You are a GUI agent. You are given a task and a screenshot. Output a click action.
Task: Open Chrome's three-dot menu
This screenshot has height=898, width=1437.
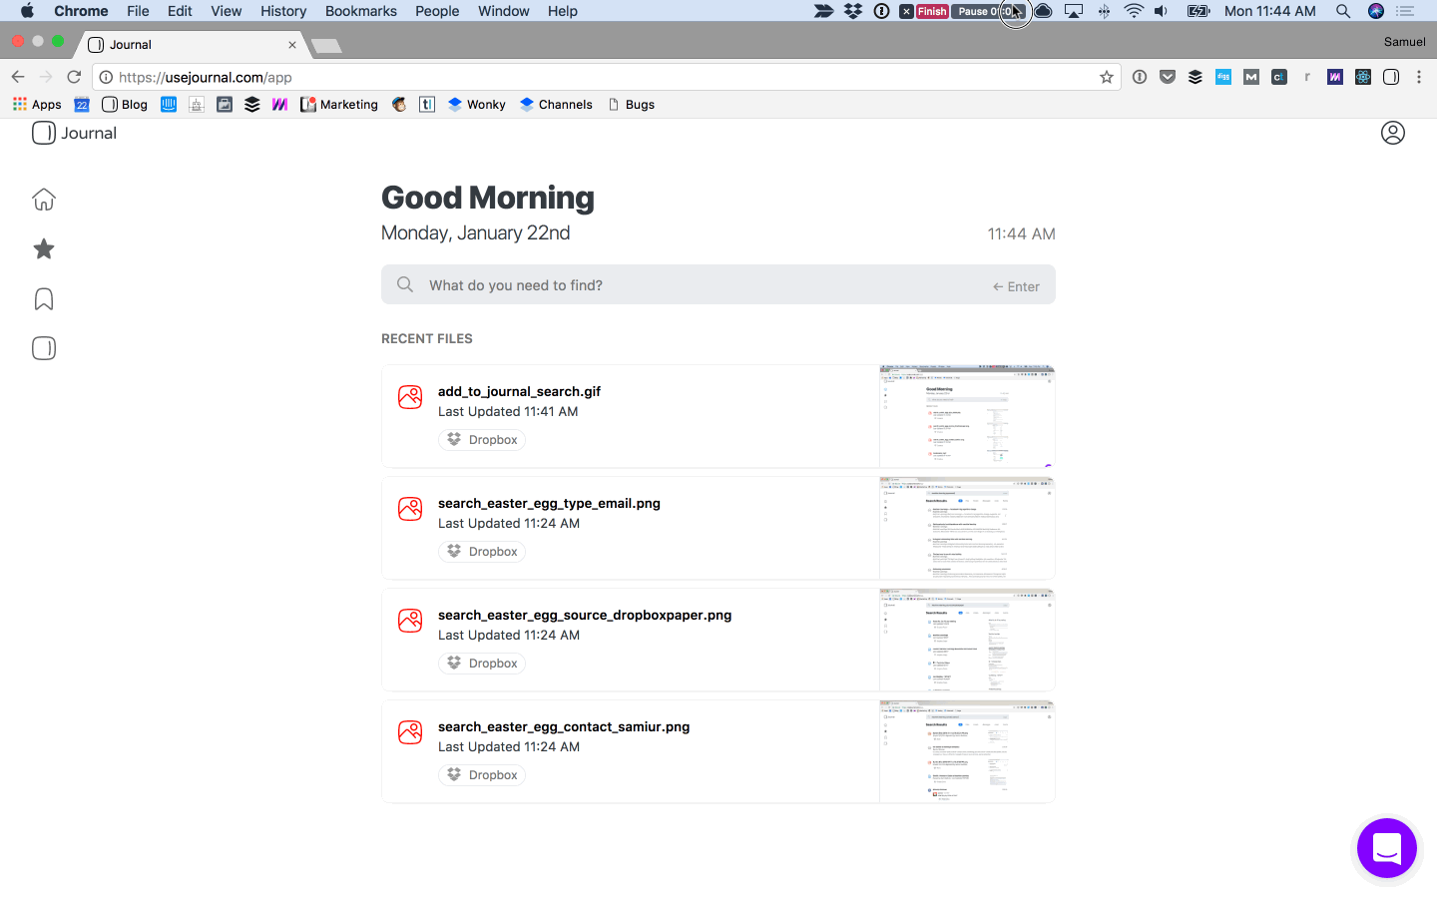pos(1419,77)
